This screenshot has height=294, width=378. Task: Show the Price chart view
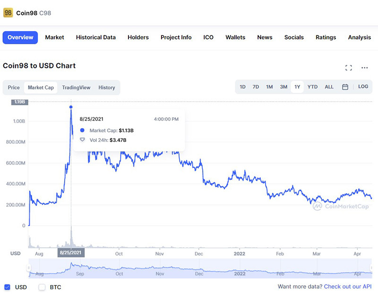tap(14, 88)
